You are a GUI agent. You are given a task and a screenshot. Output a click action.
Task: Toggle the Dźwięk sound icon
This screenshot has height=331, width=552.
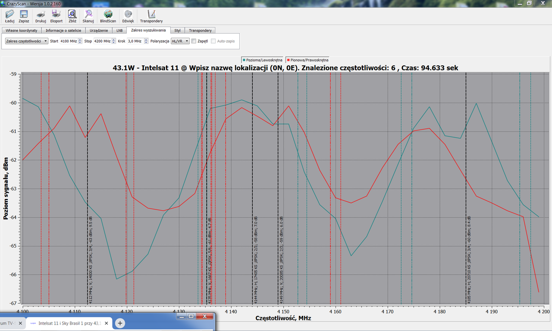tap(128, 14)
